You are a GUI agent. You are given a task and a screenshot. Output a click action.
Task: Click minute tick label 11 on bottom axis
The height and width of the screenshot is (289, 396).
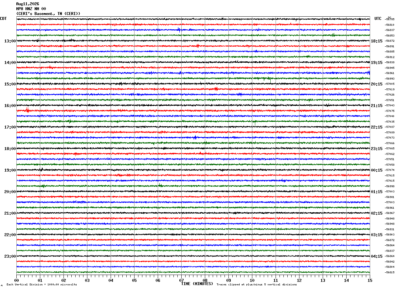pos(276,281)
